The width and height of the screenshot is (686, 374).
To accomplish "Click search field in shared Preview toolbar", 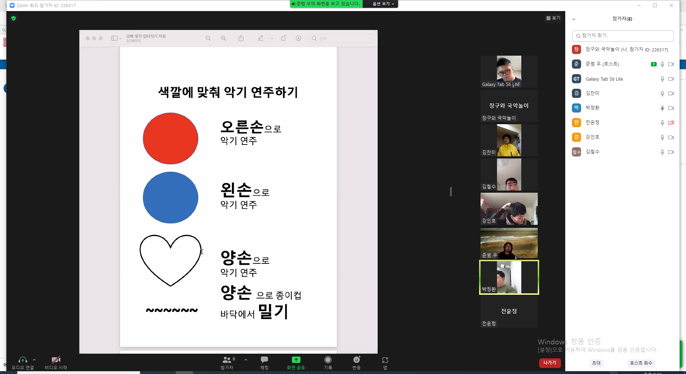I will (x=341, y=38).
